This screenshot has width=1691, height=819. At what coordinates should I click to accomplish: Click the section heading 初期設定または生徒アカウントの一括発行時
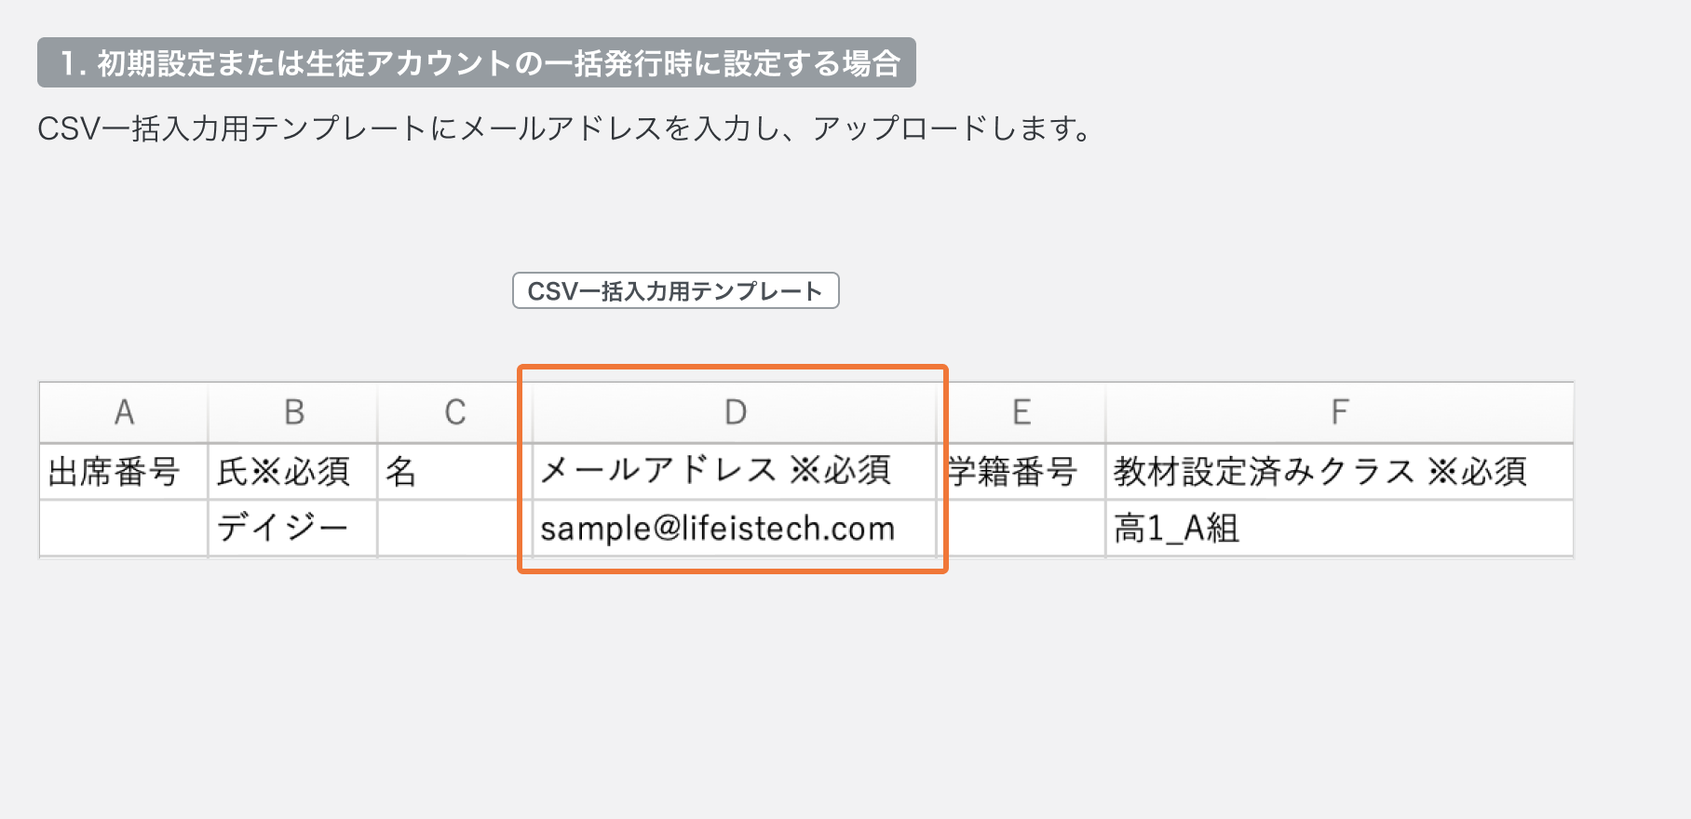(477, 63)
